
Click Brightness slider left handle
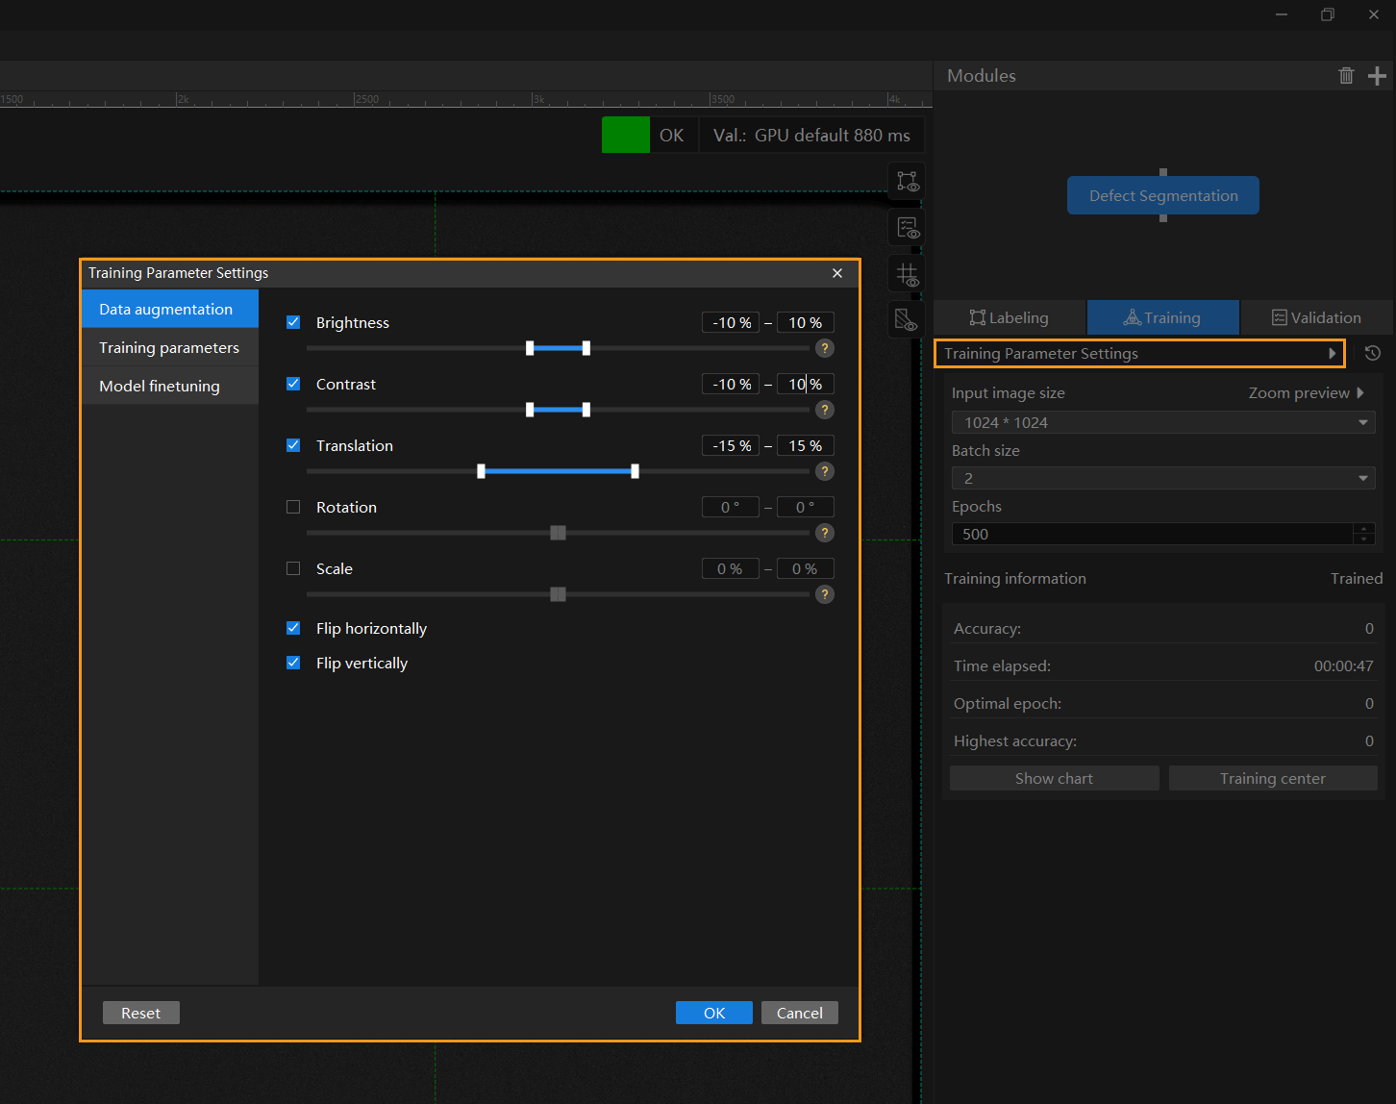coord(530,348)
